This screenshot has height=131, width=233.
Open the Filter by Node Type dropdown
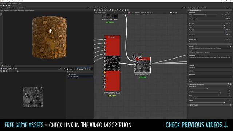pos(105,13)
